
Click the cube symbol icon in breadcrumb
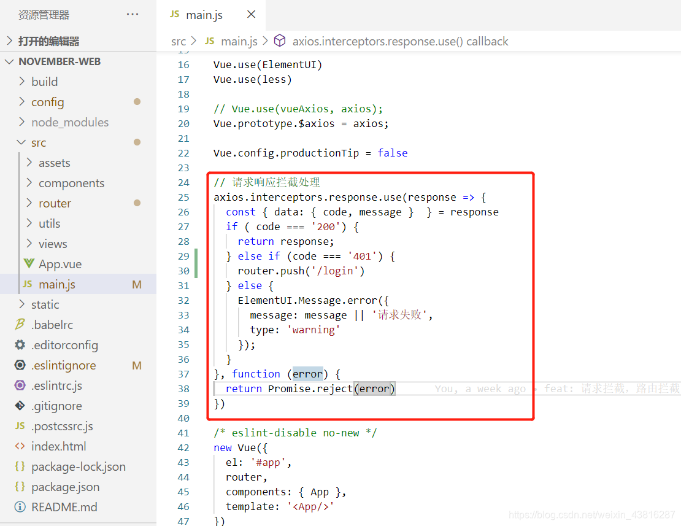click(280, 41)
